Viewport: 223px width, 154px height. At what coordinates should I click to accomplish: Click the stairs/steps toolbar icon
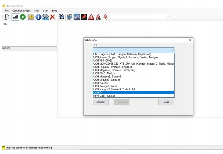click(16, 17)
